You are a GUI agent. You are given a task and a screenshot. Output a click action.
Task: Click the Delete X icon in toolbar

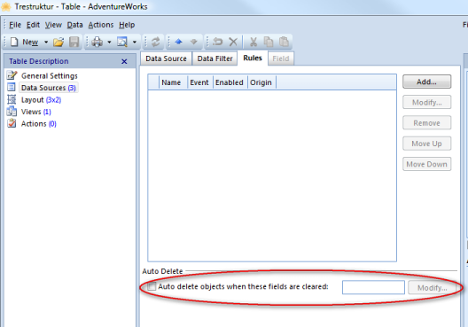[233, 42]
